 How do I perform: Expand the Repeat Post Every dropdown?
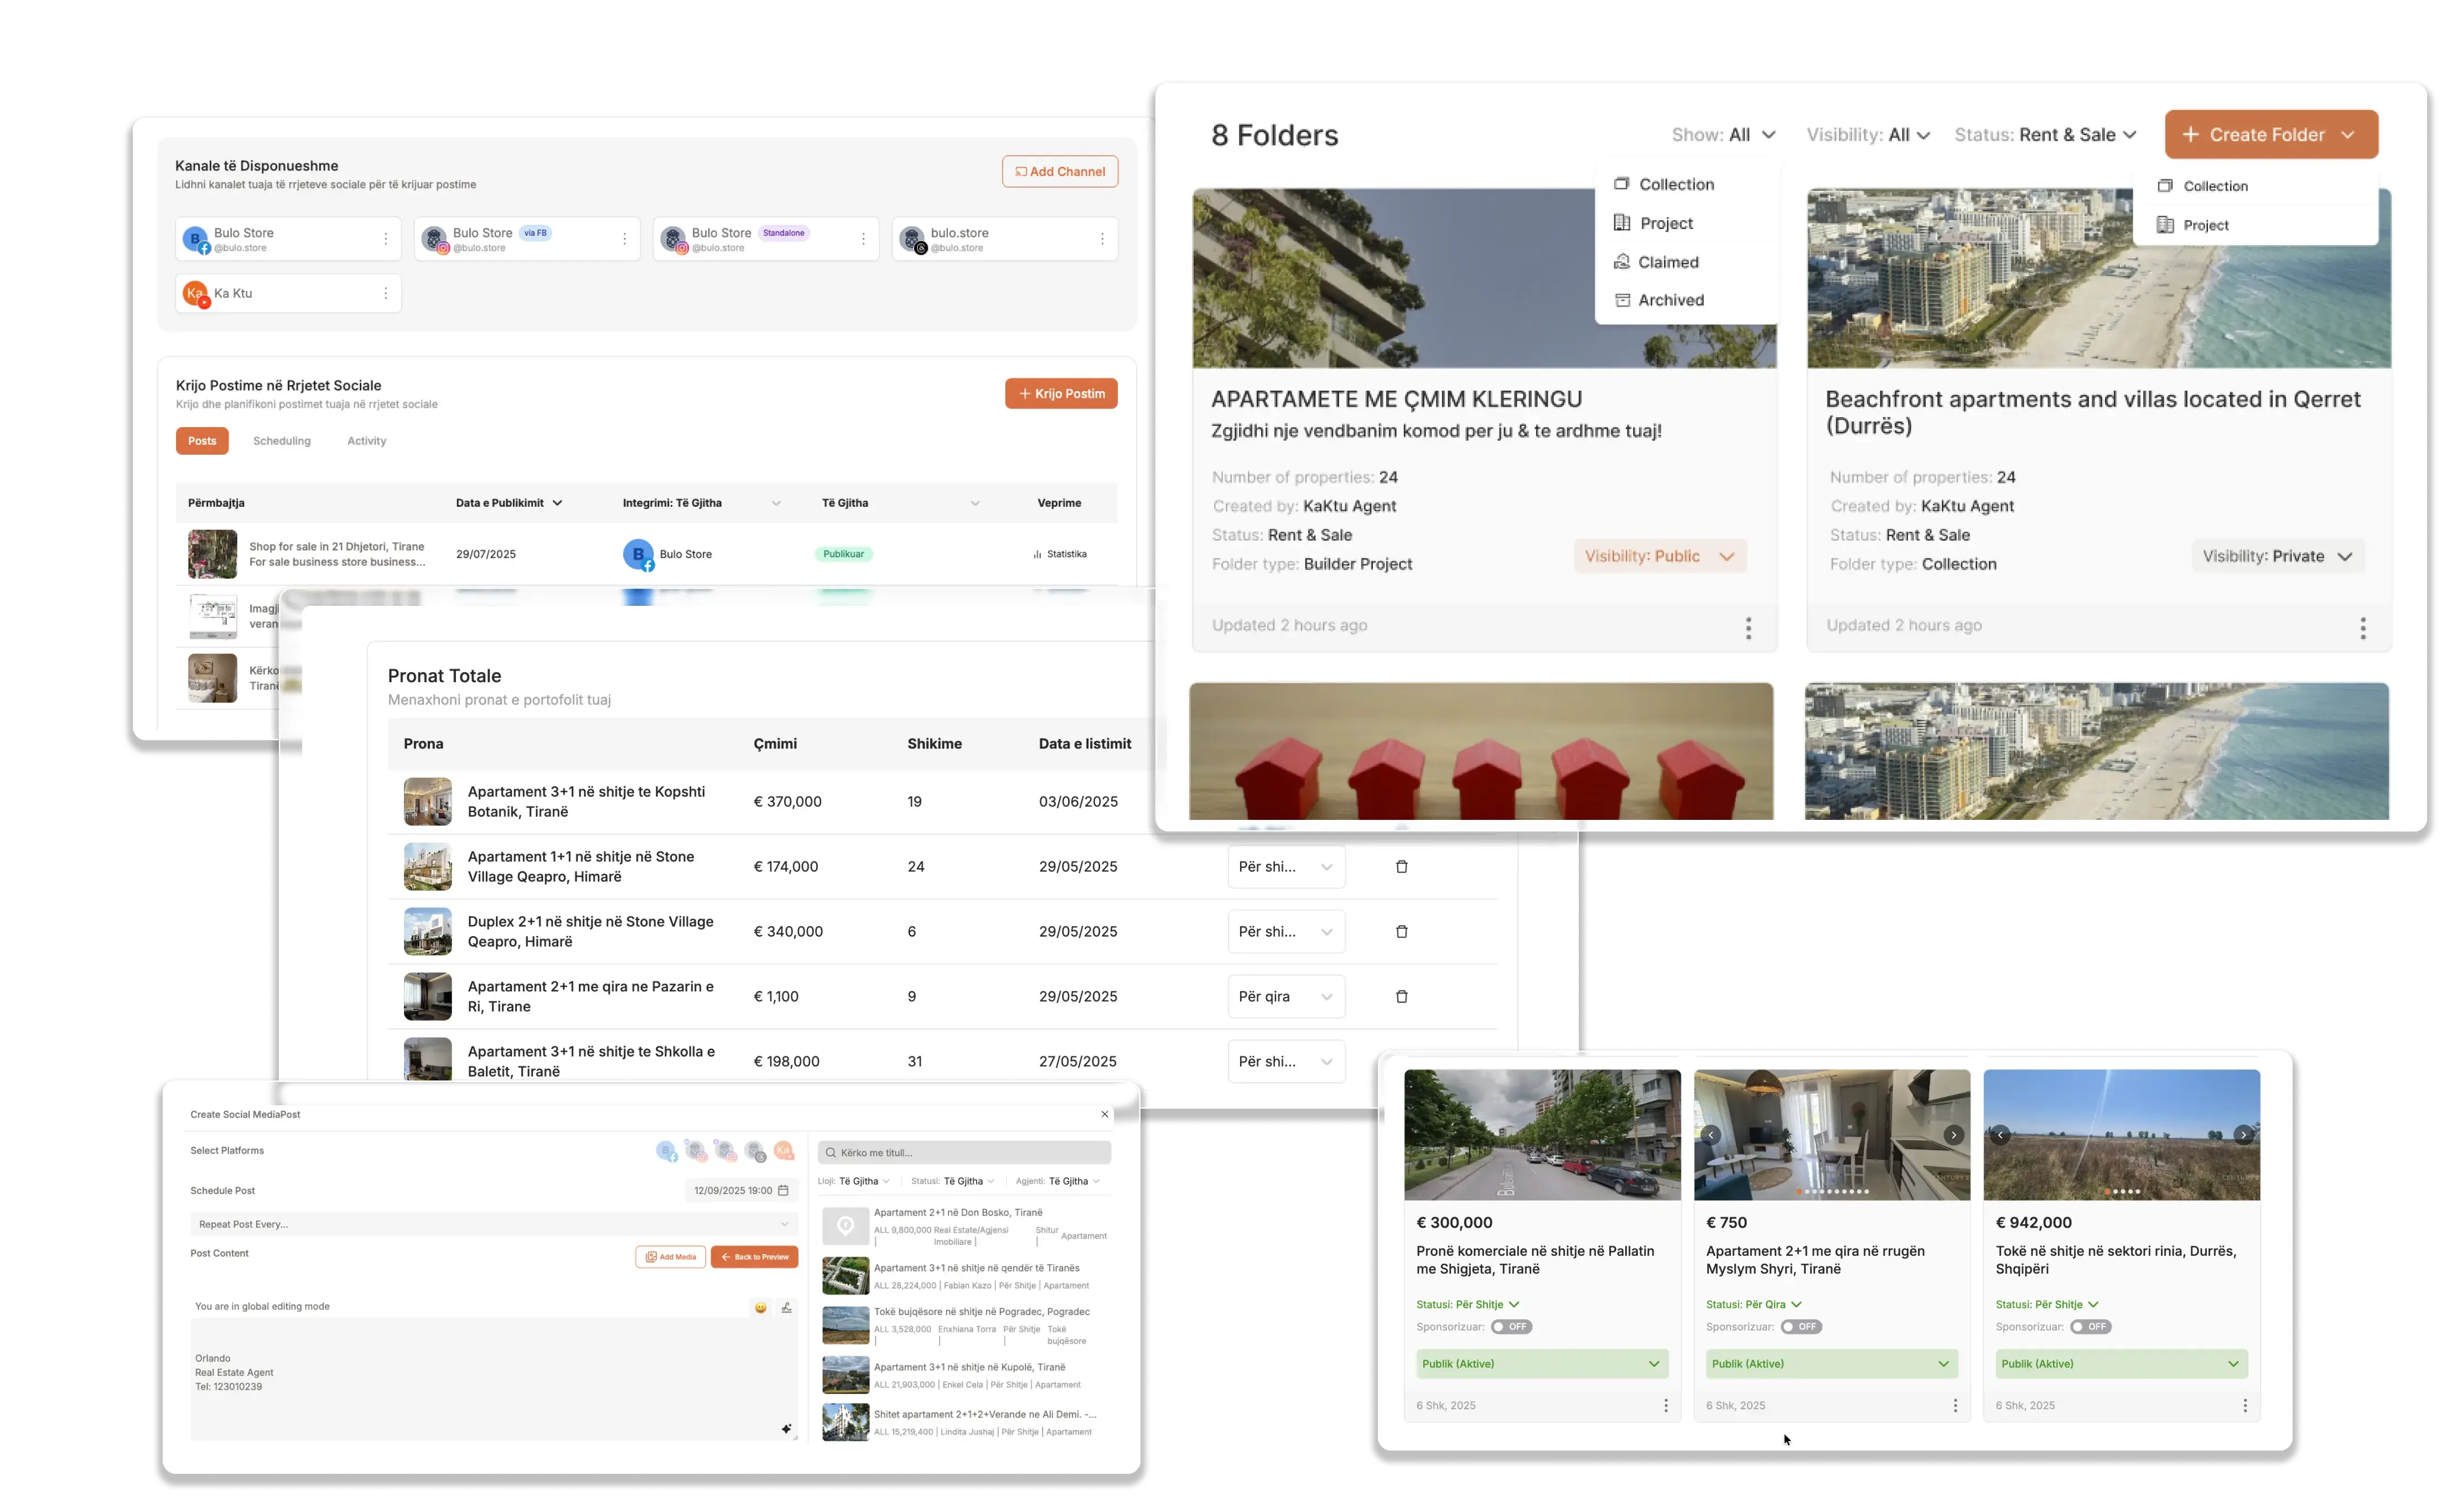coord(493,1224)
